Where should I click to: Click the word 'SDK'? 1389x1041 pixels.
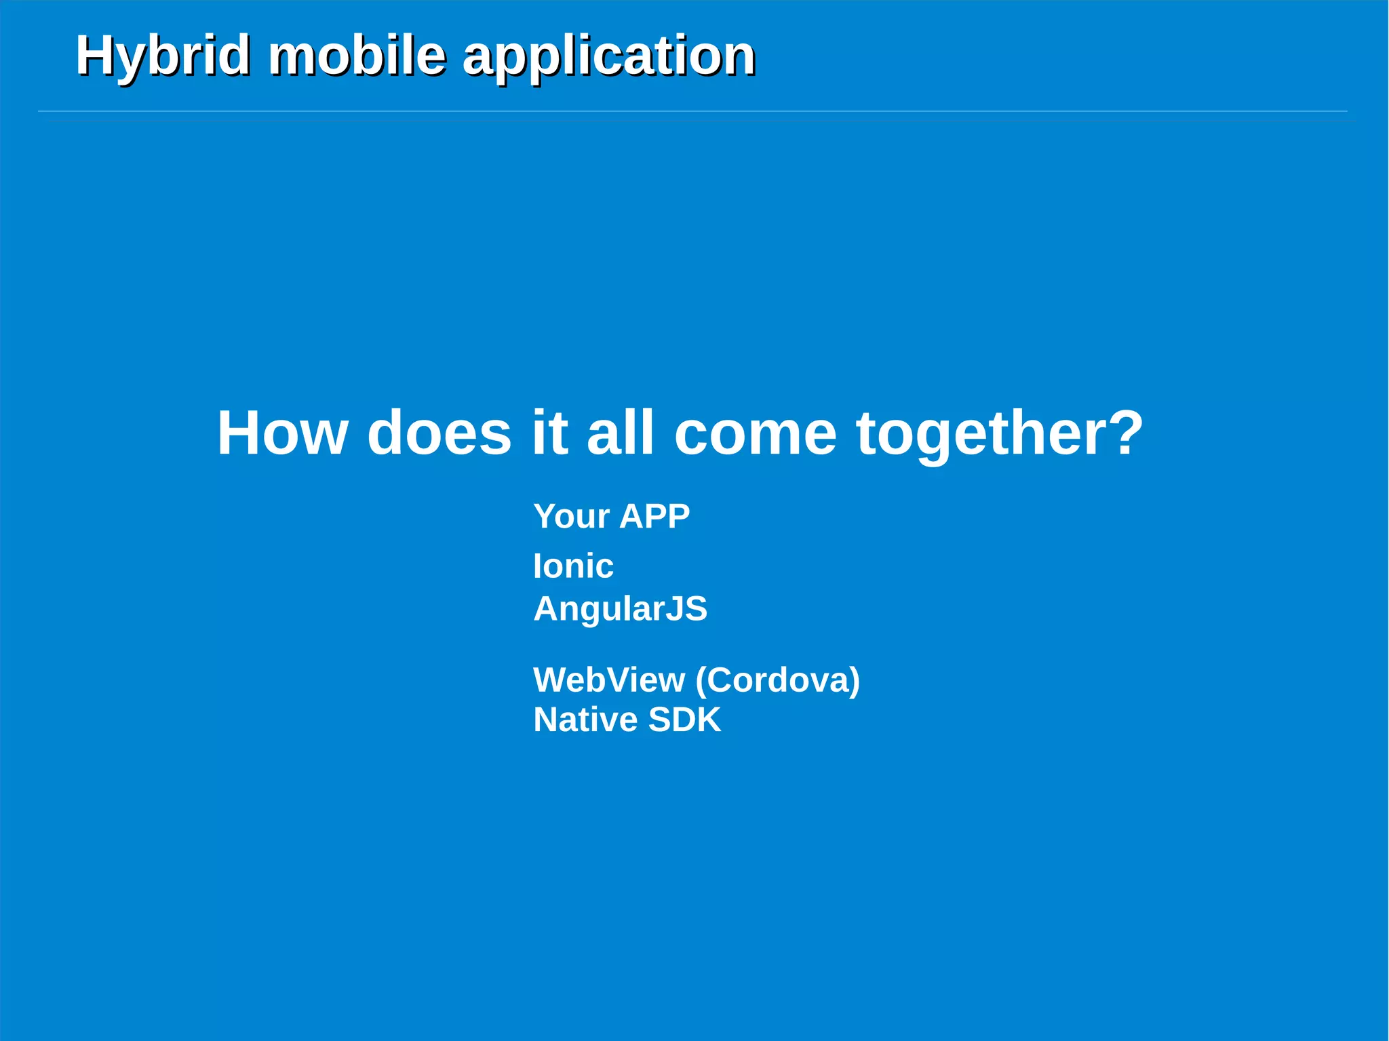coord(684,720)
